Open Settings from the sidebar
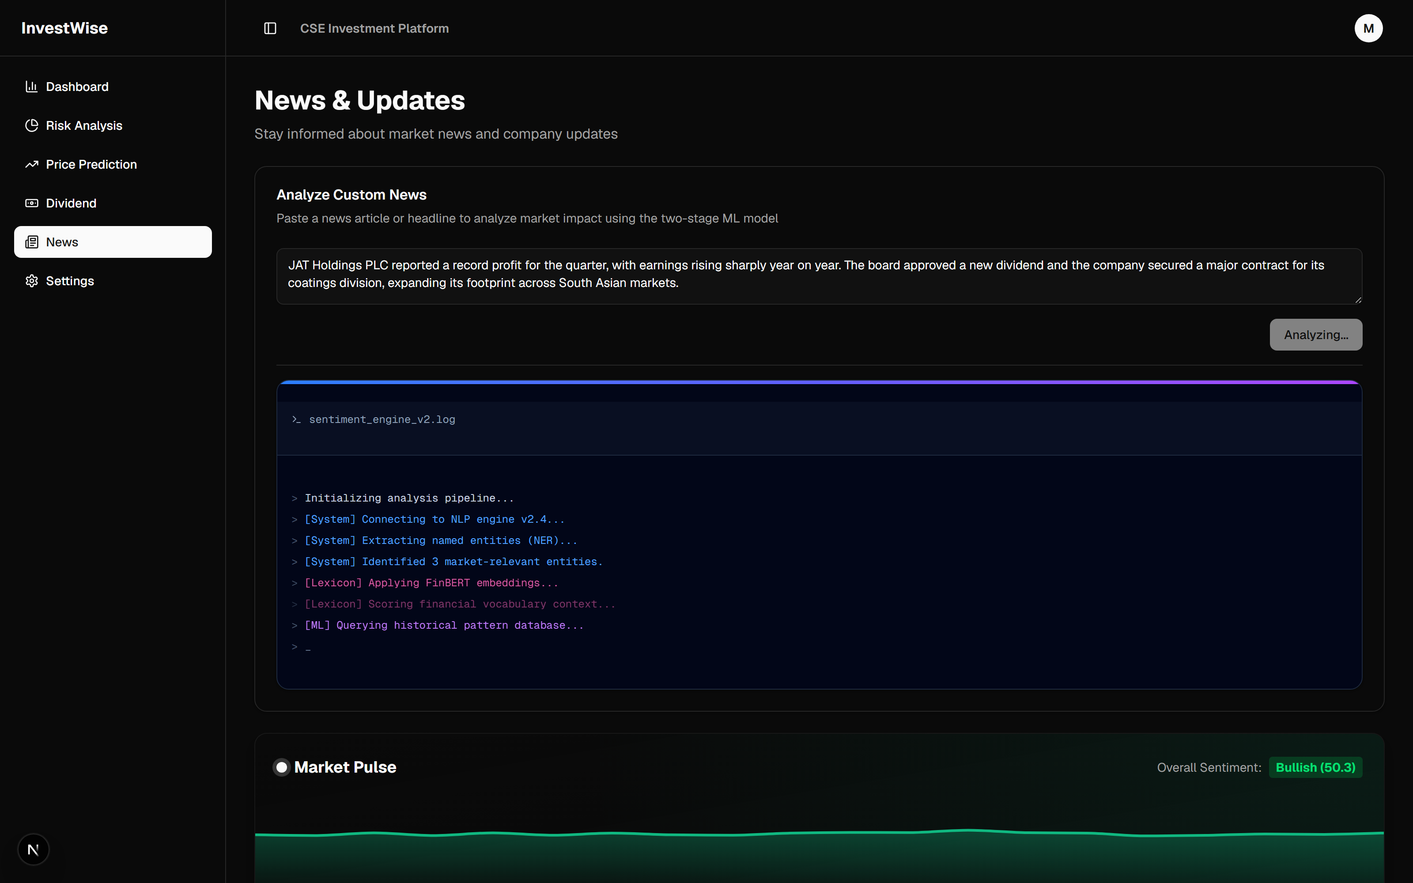Screen dimensions: 1413x883 [113, 281]
